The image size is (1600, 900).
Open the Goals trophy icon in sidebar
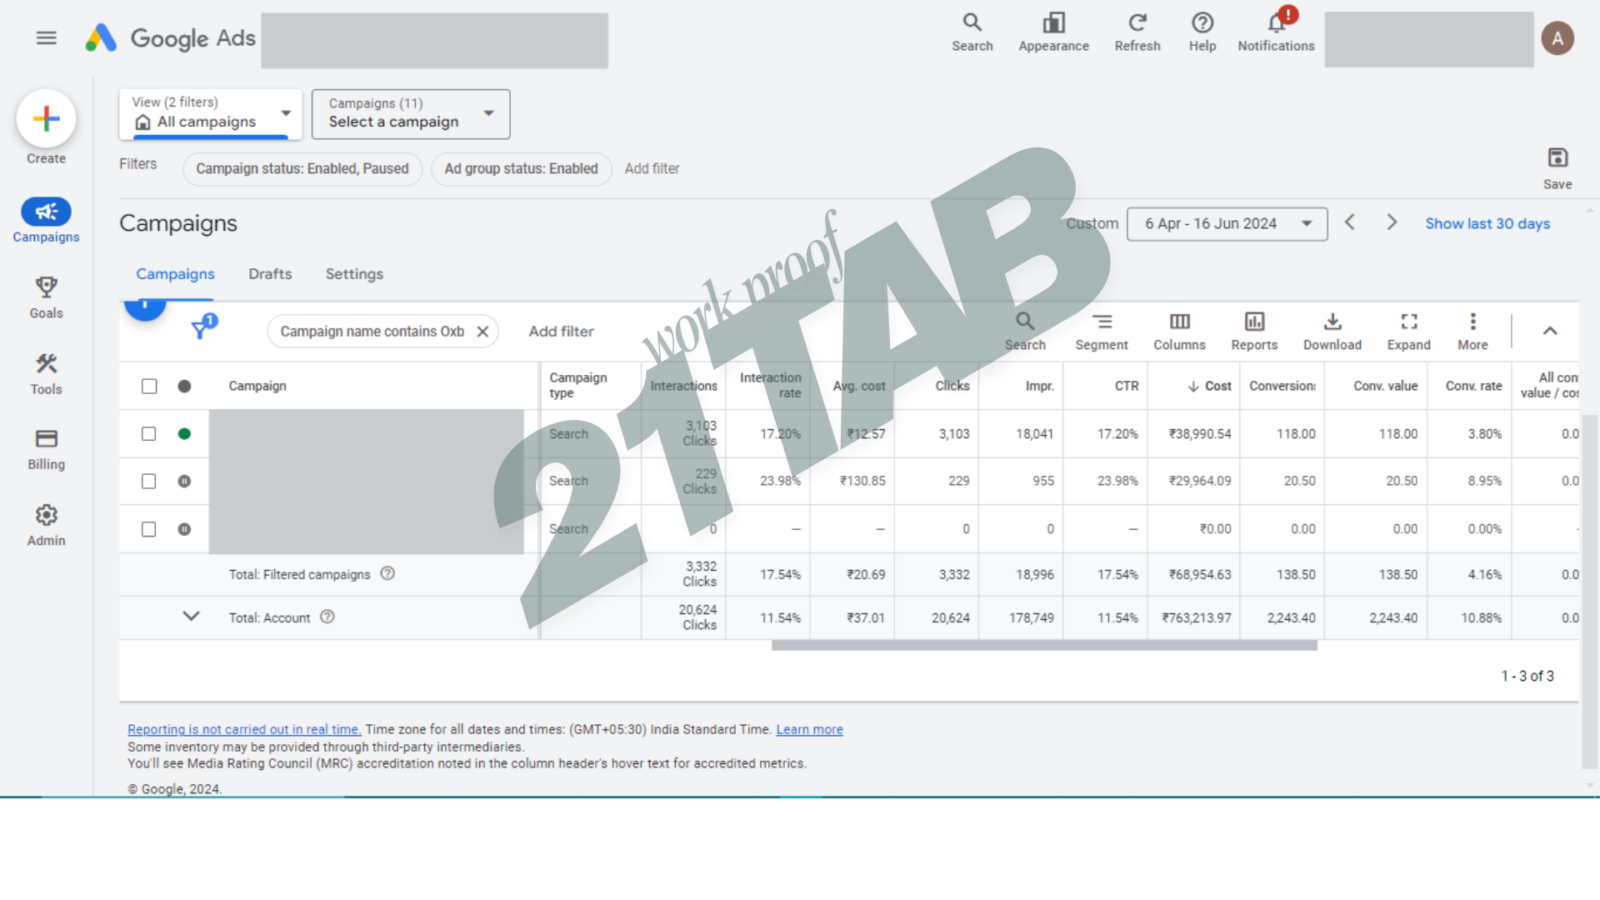pyautogui.click(x=46, y=288)
